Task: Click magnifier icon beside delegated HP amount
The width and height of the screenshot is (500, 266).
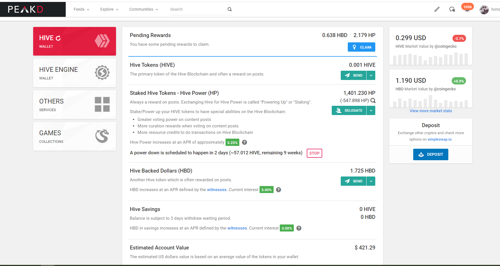Action: click(373, 100)
